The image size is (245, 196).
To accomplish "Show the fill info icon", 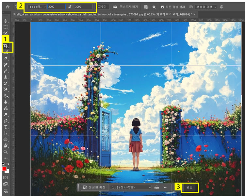I will tap(221, 7).
